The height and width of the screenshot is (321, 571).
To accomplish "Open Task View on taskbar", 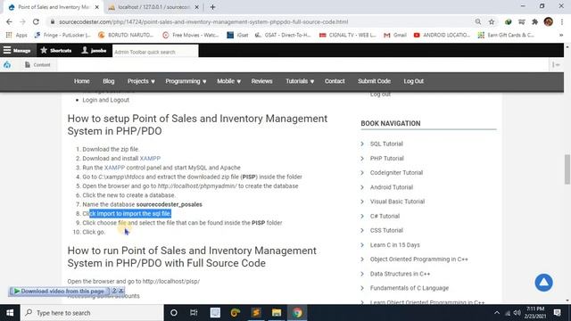I will pyautogui.click(x=194, y=313).
